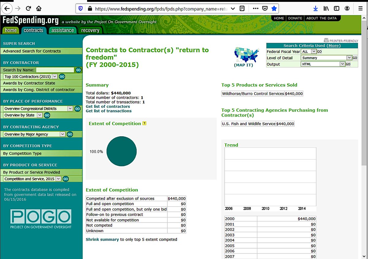Switch to the home tab
368x259 pixels.
pyautogui.click(x=10, y=30)
